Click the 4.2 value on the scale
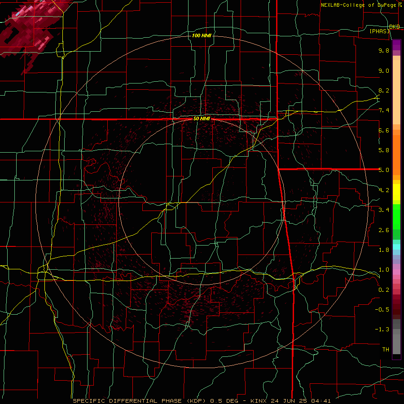This screenshot has width=404, height=404. [x=384, y=190]
